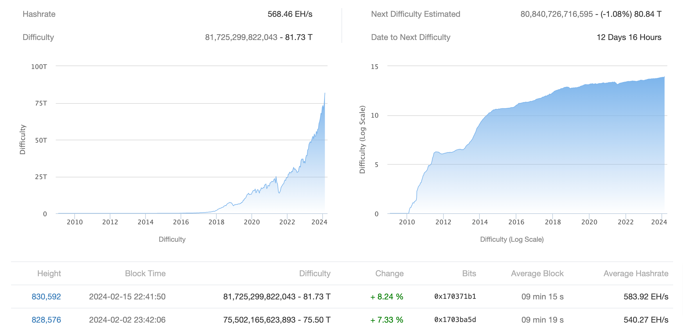Click the Change column header
This screenshot has height=331, width=683.
tap(389, 273)
